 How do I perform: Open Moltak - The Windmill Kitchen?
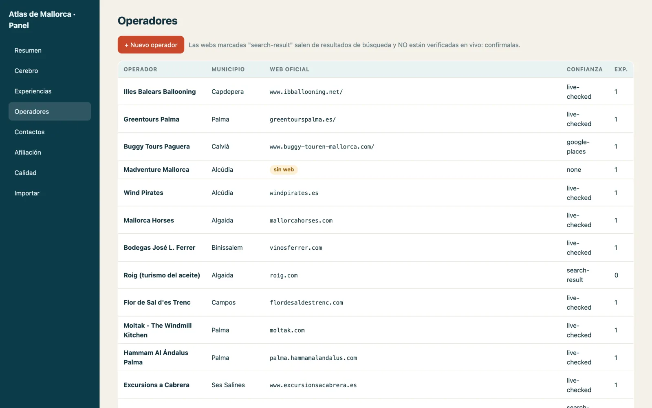(158, 330)
